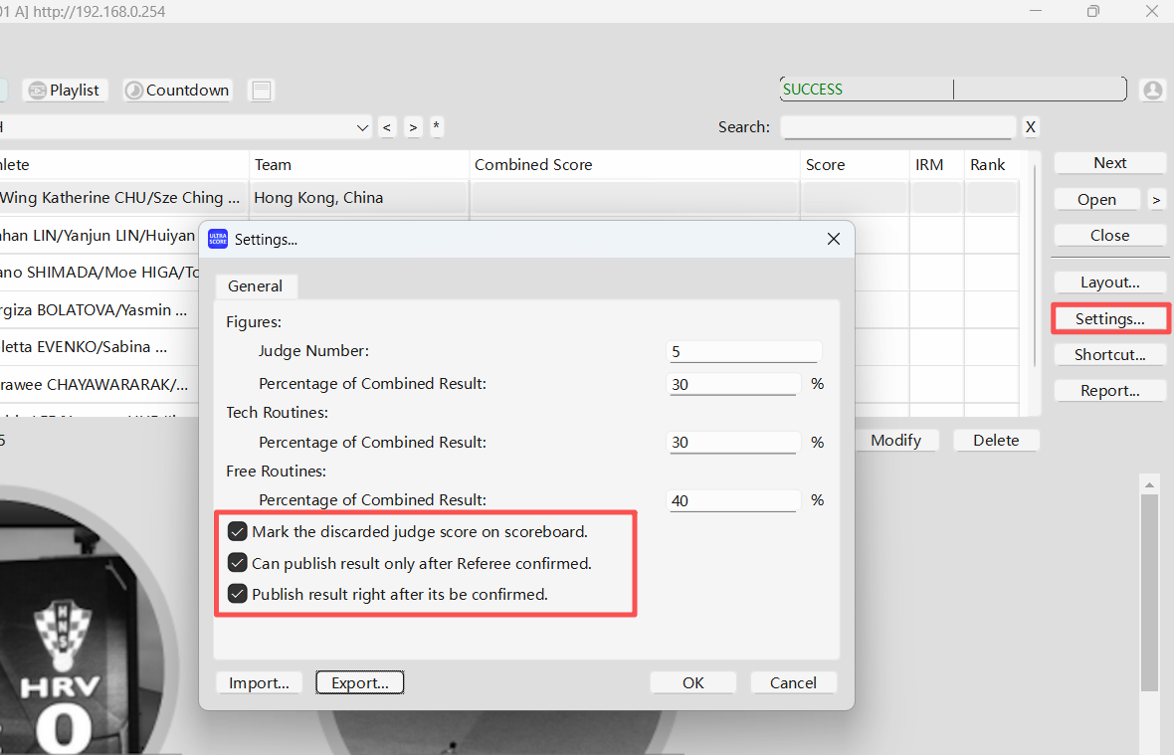Click the Search input field

(897, 127)
